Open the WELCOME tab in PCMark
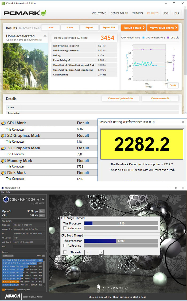The width and height of the screenshot is (187, 301). click(x=99, y=13)
